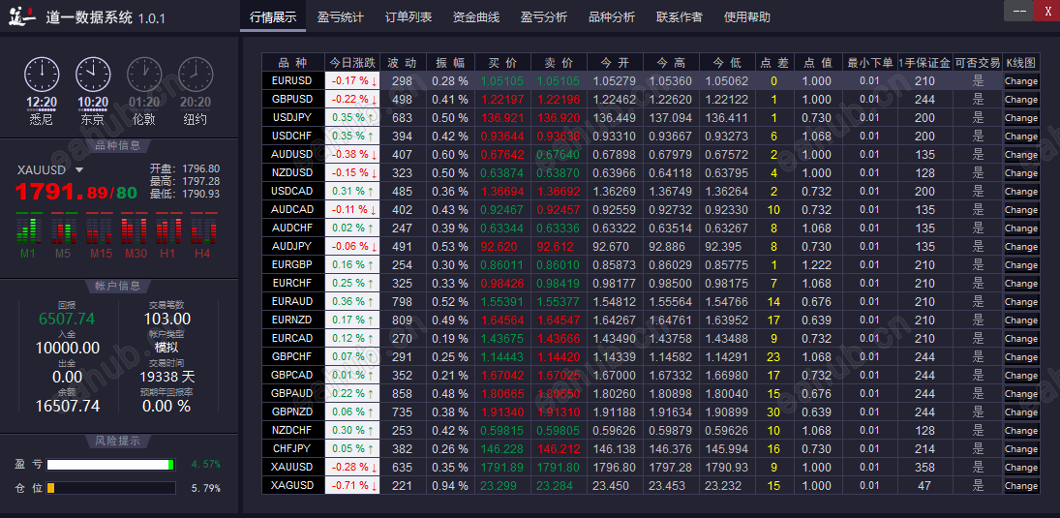
Task: Select the NZDCHF symbol cell
Action: [292, 430]
